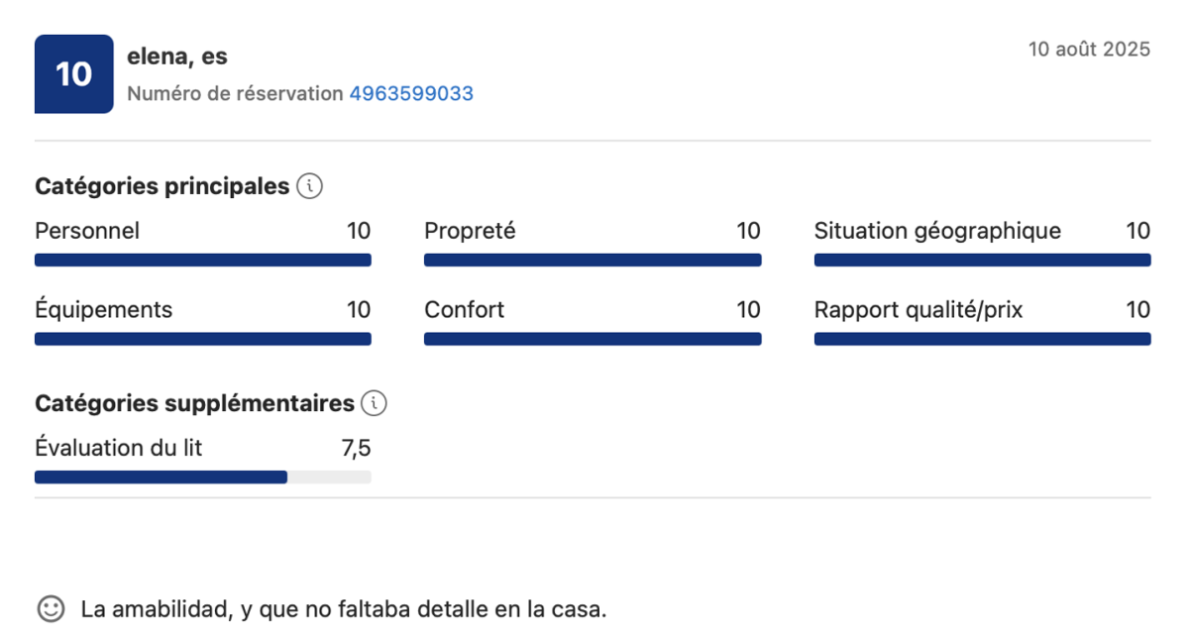Click the Personnel category label
This screenshot has height=640, width=1189.
click(x=87, y=231)
